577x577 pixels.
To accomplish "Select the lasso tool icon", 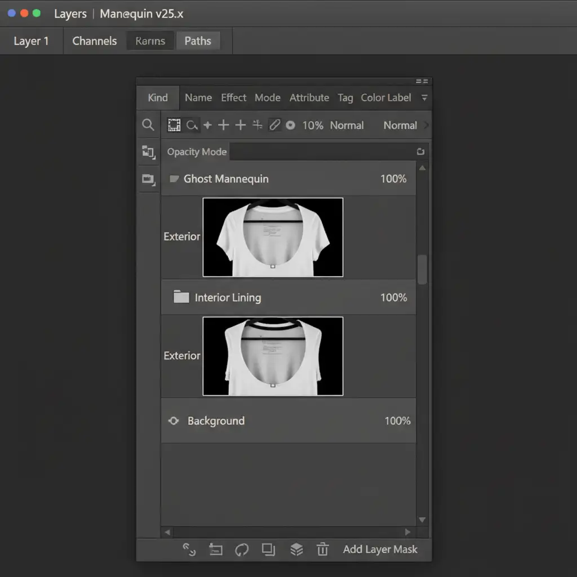I will [192, 125].
